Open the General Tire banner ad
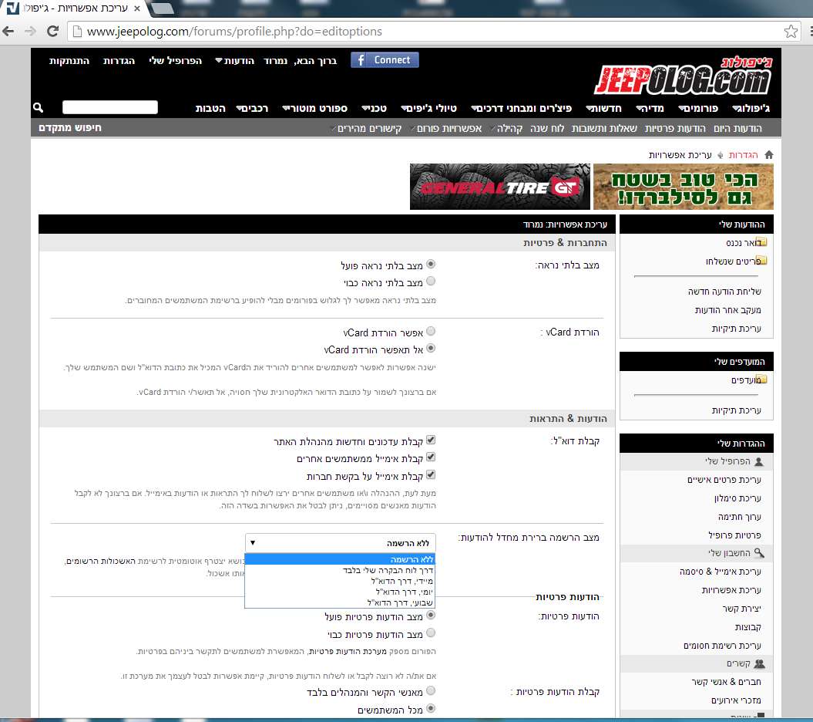 coord(499,187)
